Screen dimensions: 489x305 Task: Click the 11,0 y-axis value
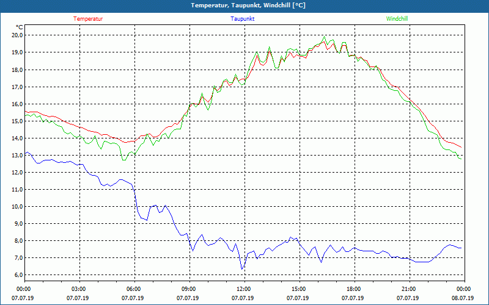(x=17, y=190)
